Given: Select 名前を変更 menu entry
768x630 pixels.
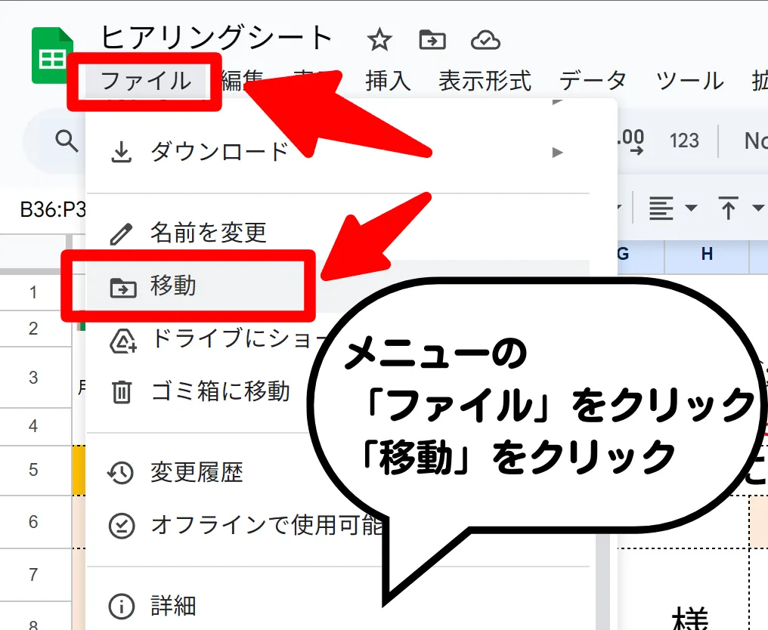Looking at the screenshot, I should click(208, 233).
